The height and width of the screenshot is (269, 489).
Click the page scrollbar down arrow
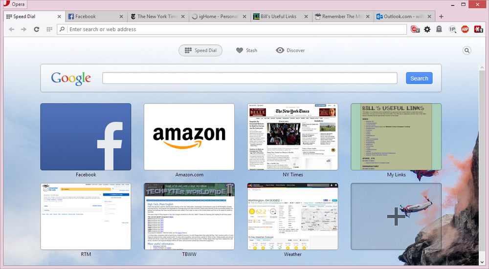pos(482,262)
